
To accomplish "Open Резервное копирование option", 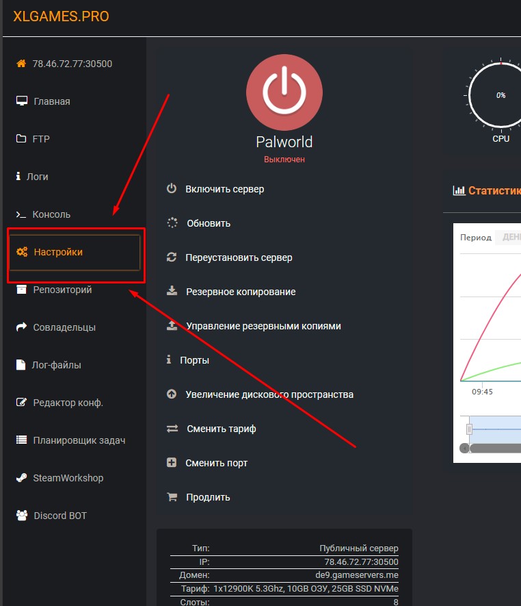I will [241, 292].
